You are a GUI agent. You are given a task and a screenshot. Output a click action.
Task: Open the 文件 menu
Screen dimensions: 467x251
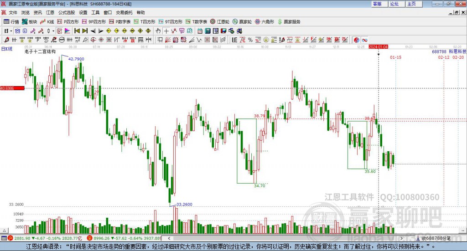pyautogui.click(x=13, y=12)
